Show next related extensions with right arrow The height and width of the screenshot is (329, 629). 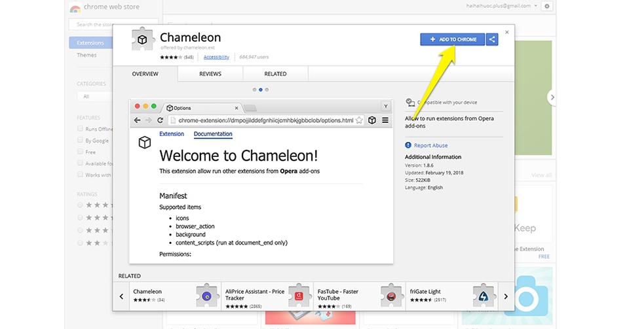point(506,296)
